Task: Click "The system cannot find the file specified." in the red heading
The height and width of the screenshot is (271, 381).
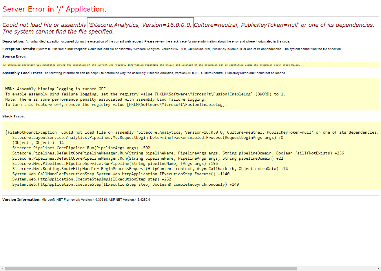Action: (58, 32)
